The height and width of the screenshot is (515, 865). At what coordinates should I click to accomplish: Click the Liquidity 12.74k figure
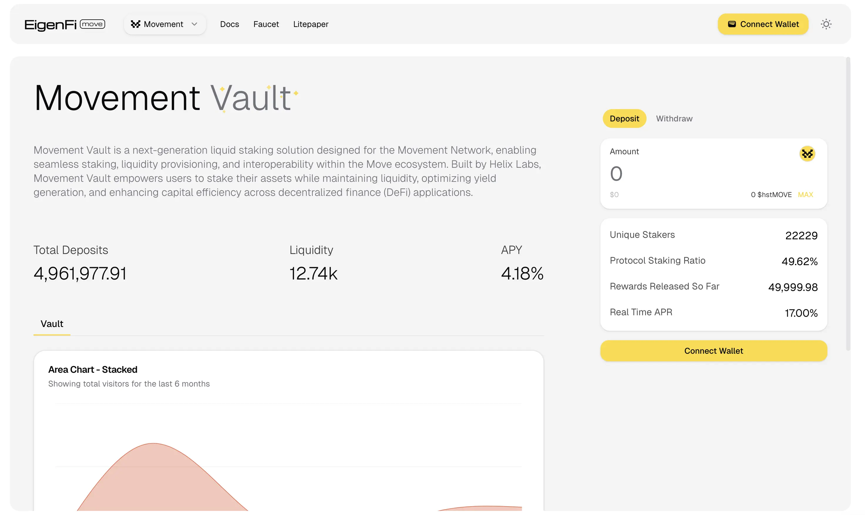pos(313,274)
